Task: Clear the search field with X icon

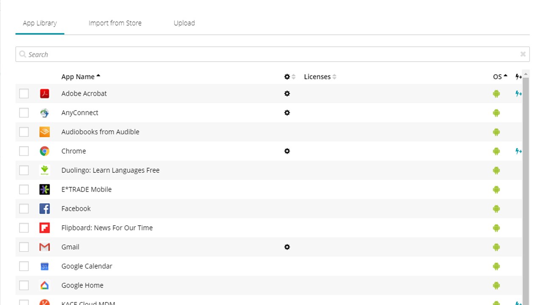Action: pos(523,54)
